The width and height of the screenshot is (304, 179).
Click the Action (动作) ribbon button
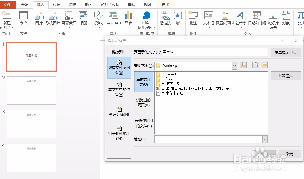[x=178, y=18]
